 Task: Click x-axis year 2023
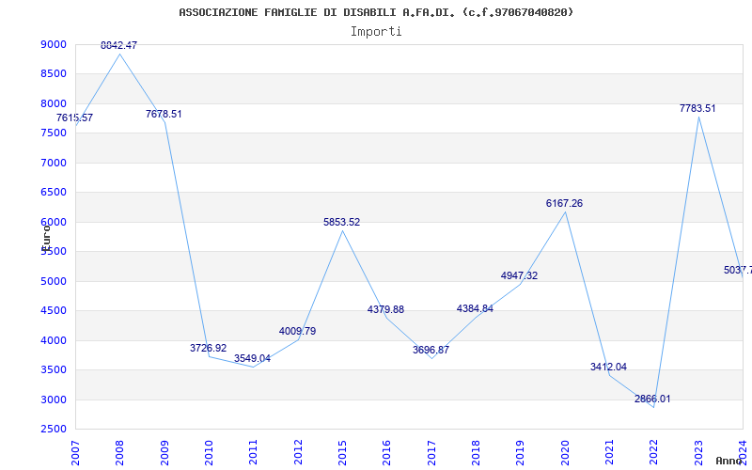click(697, 453)
